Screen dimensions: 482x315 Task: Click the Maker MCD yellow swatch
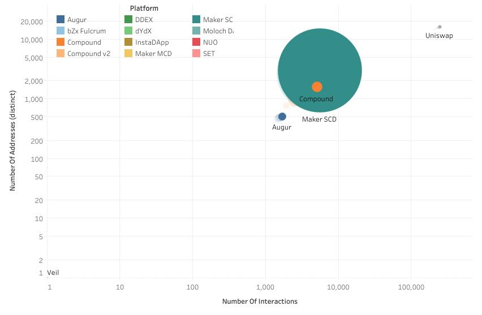(x=128, y=54)
